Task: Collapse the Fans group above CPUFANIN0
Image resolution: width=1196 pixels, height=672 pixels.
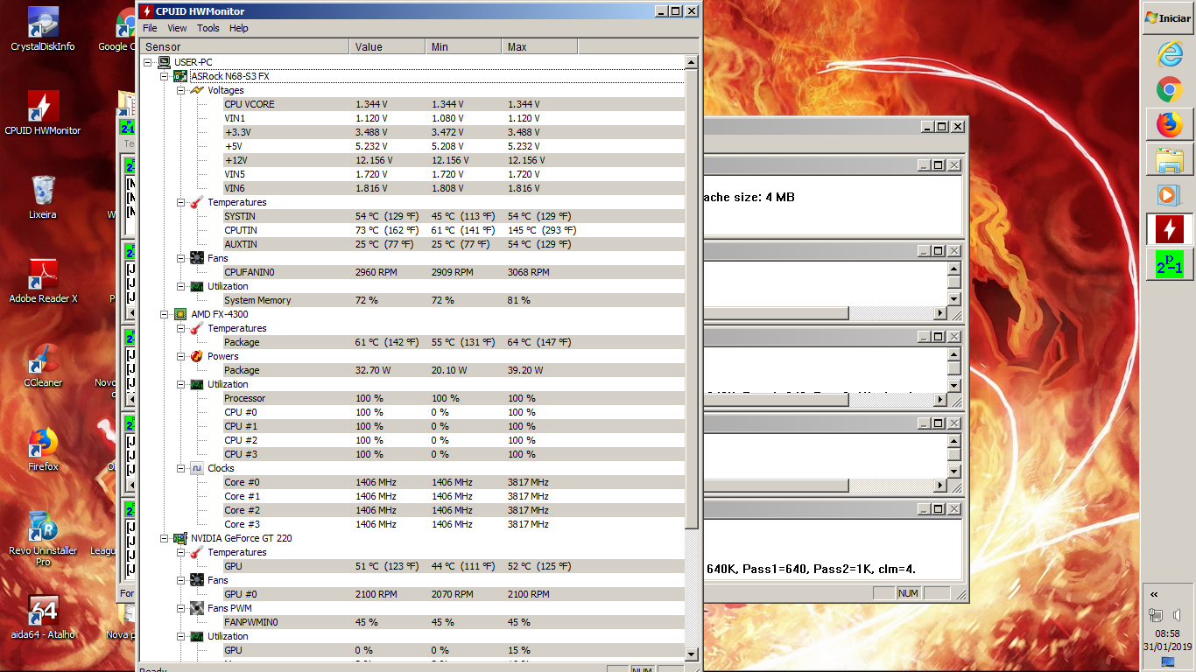Action: point(180,258)
